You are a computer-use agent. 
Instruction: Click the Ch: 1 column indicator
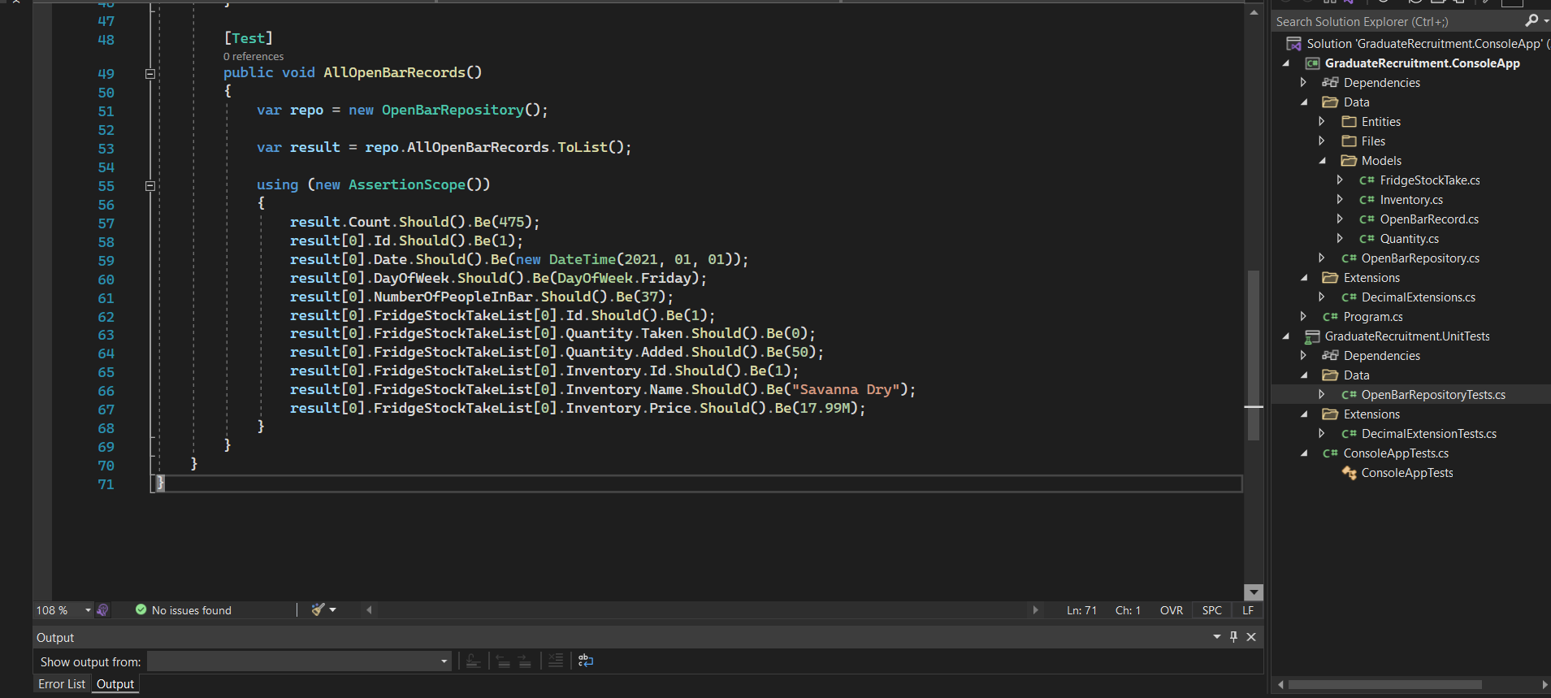[1128, 610]
